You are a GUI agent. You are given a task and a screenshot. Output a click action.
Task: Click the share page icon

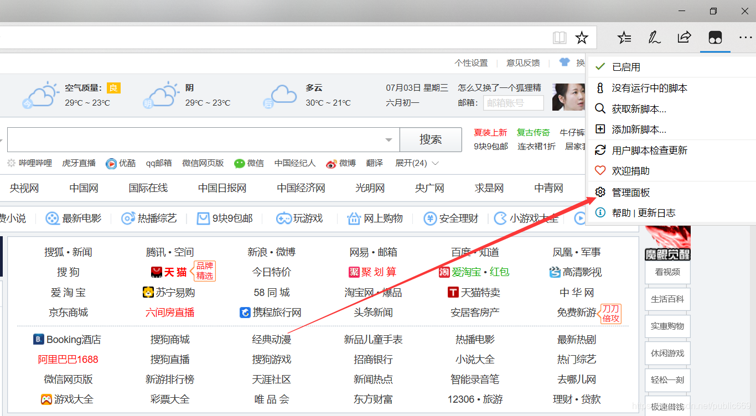click(685, 38)
